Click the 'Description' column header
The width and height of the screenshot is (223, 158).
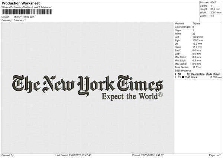pyautogui.click(x=198, y=74)
